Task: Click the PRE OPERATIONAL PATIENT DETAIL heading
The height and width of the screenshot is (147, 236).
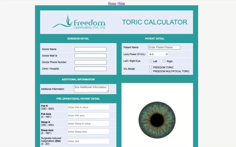Action: tap(78, 99)
